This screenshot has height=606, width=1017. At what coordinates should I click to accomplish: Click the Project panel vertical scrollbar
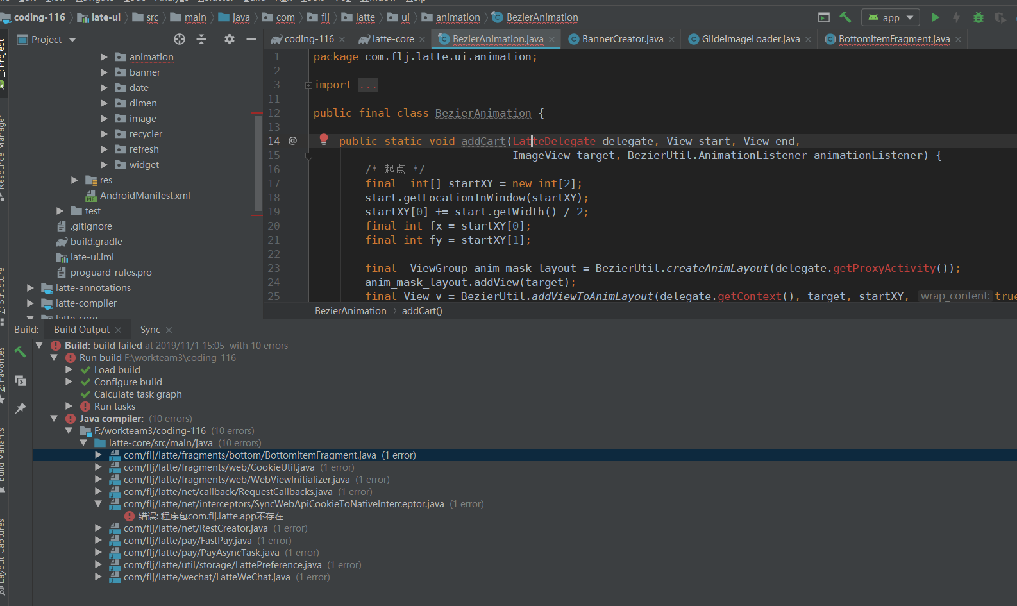258,164
